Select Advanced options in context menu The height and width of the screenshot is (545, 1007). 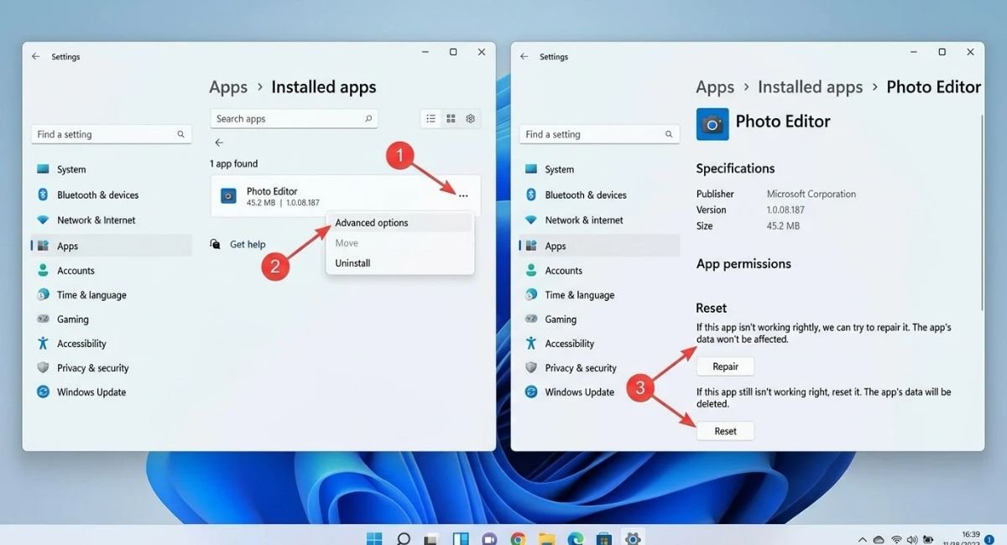pyautogui.click(x=399, y=223)
